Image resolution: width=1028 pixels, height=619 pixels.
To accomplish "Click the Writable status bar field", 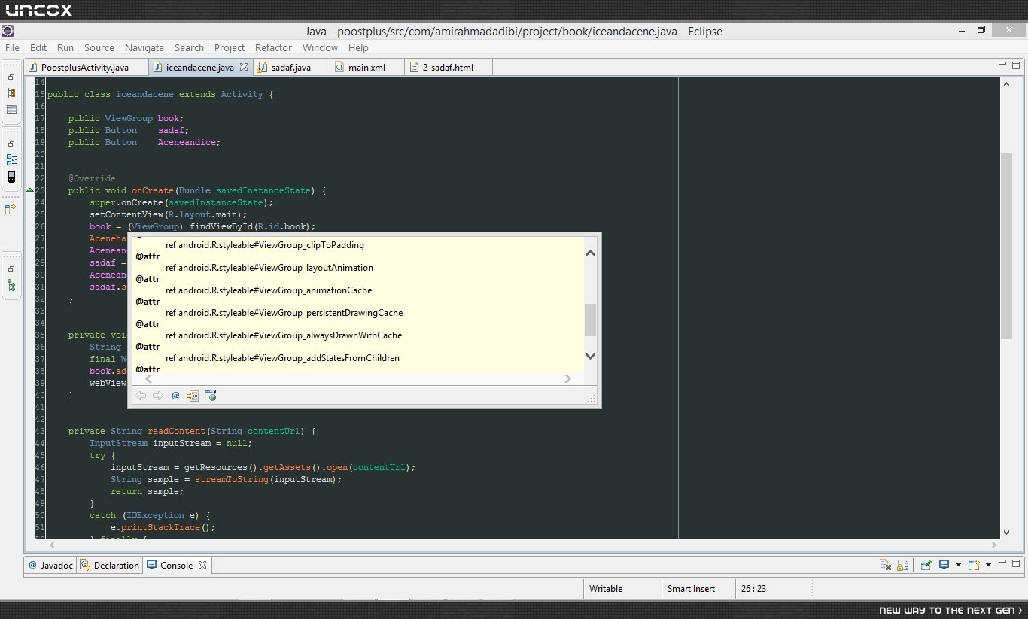I will point(622,589).
